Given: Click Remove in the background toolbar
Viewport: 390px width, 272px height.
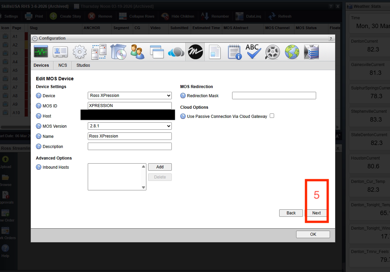Looking at the screenshot, I should (100, 16).
